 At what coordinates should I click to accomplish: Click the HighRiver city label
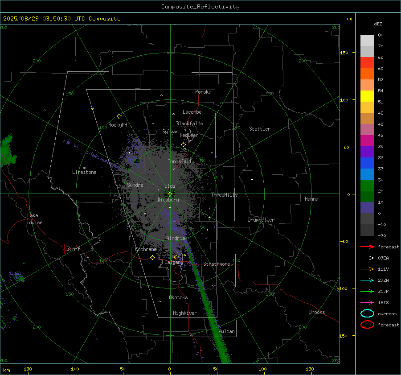pos(185,313)
